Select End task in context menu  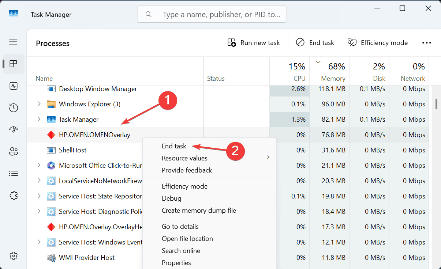[x=174, y=146]
